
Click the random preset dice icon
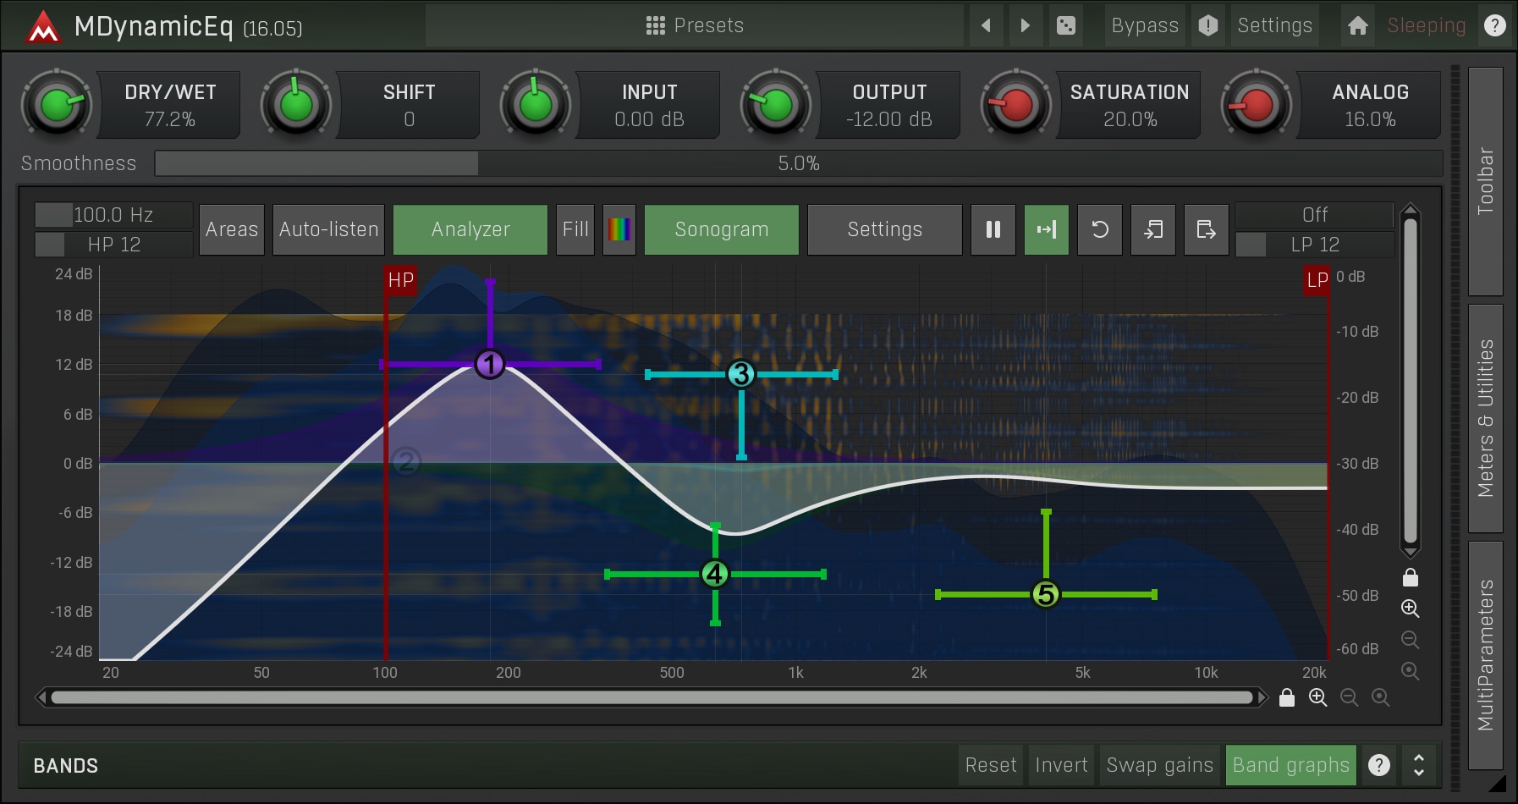click(x=1066, y=25)
